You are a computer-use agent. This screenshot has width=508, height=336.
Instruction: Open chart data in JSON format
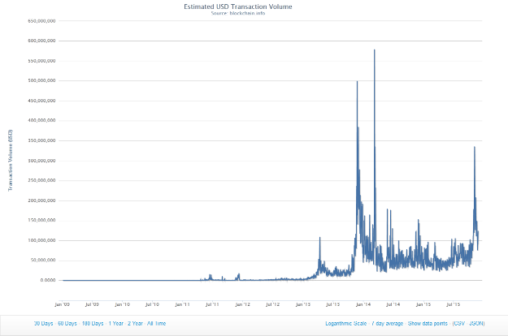(477, 323)
